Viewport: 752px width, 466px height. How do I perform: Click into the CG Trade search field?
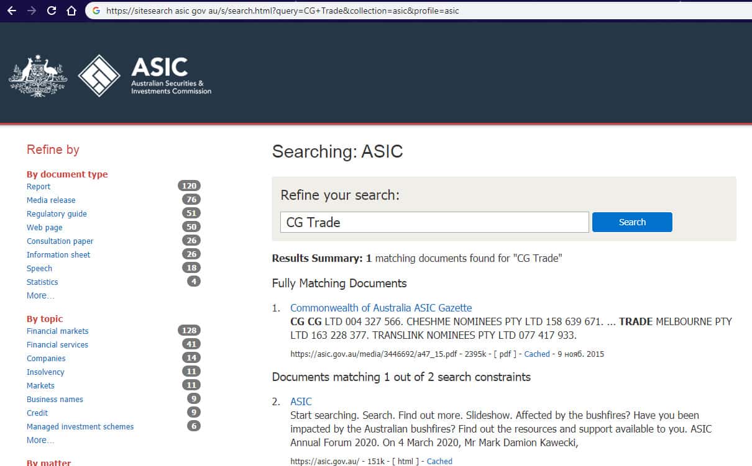tap(434, 222)
